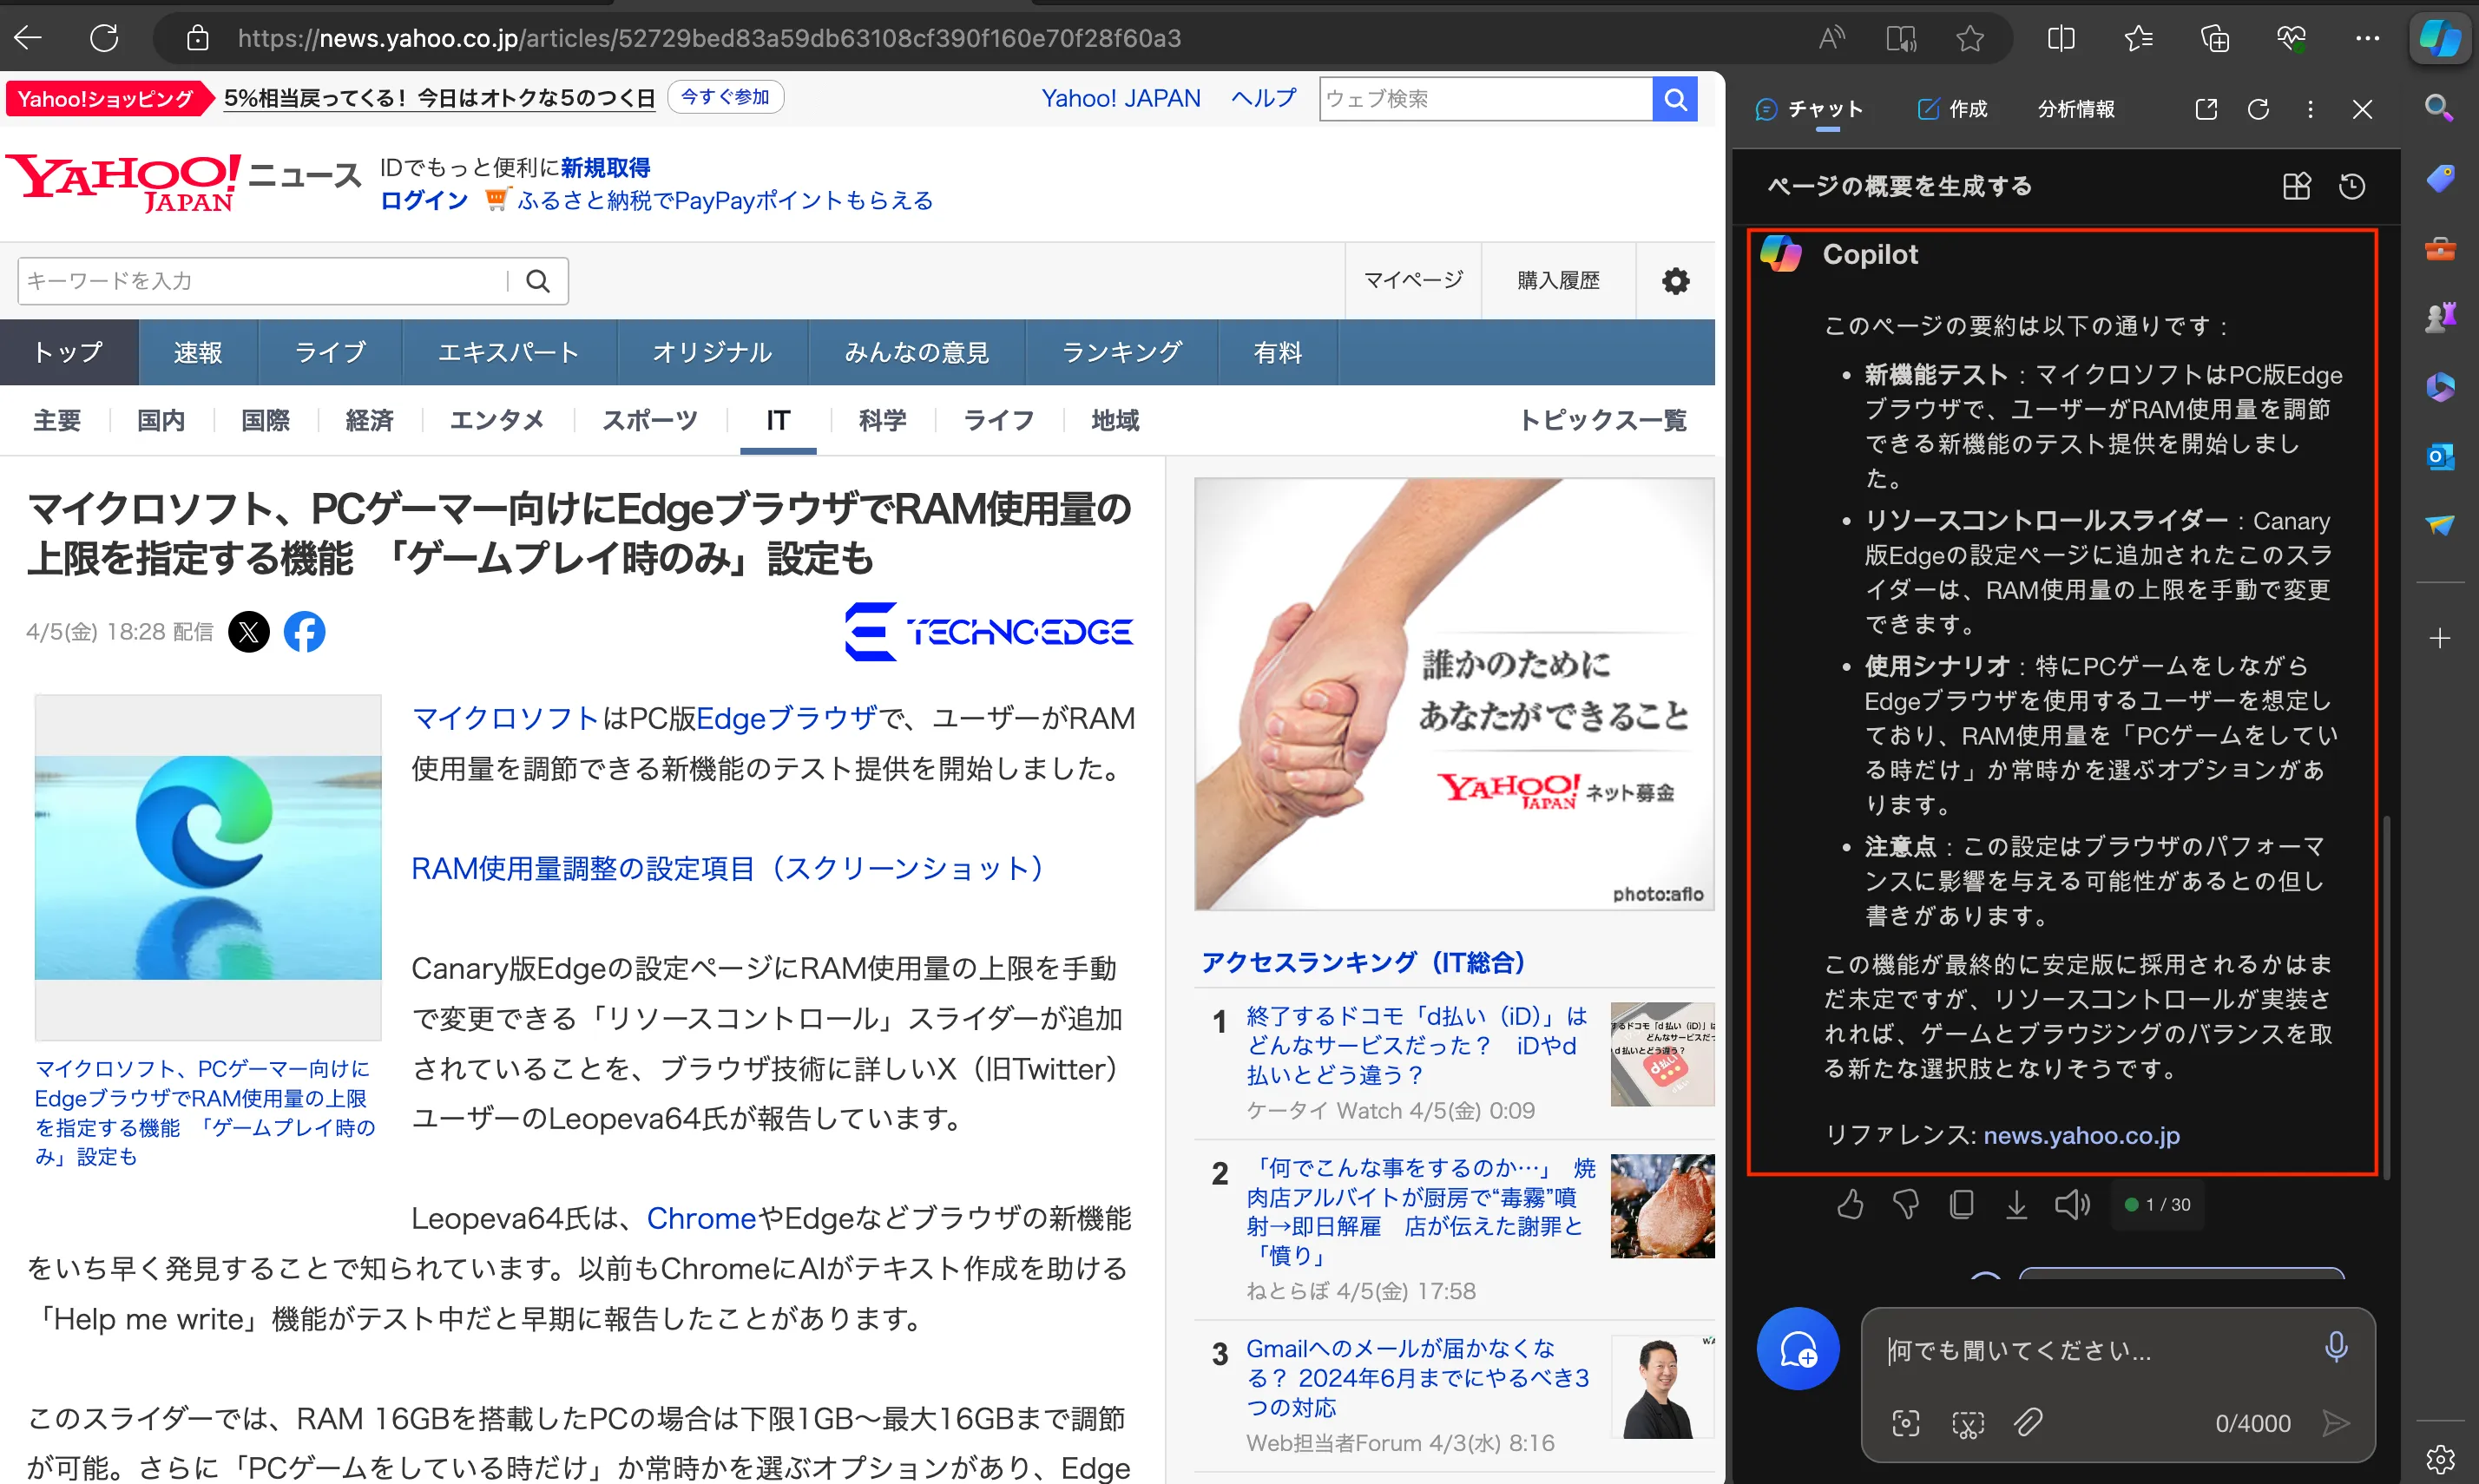Refresh the Copilot pane
Screen dimensions: 2479x1484
[x=2258, y=109]
